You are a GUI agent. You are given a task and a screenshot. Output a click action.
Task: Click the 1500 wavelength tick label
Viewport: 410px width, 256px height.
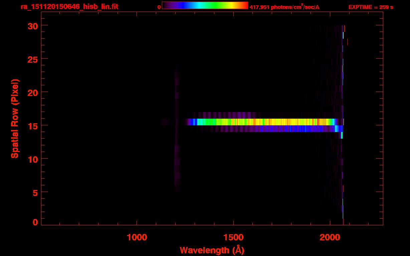pyautogui.click(x=233, y=237)
